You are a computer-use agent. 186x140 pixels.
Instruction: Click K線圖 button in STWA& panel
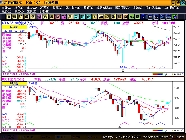(14, 27)
